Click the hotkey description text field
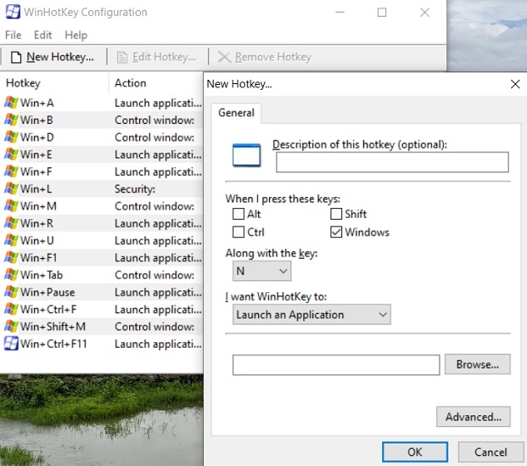The width and height of the screenshot is (527, 466). click(392, 162)
